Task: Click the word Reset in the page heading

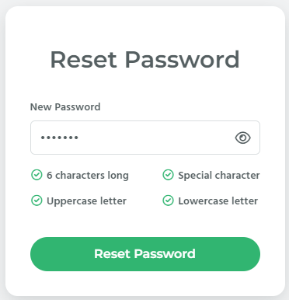Action: [83, 60]
